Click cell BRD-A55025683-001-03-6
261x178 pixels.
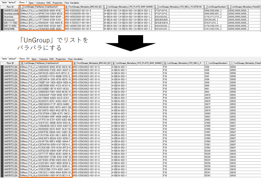point(84,17)
